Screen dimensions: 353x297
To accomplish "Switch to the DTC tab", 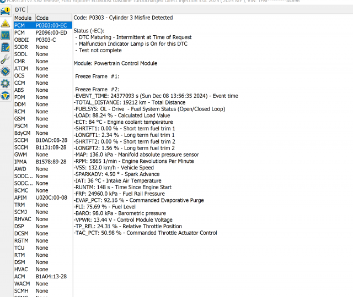I will tap(20, 9).
